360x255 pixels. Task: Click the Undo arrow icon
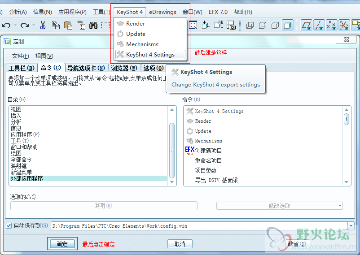pyautogui.click(x=6, y=25)
